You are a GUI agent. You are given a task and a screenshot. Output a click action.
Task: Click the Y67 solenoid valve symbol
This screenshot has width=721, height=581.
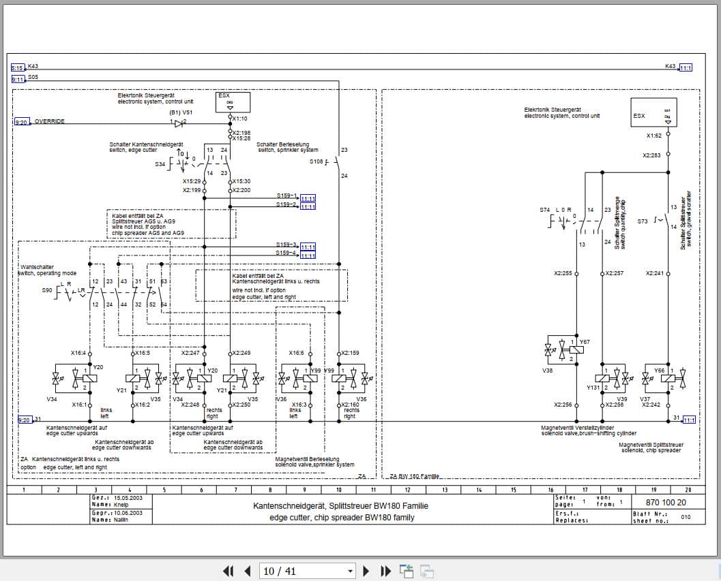point(577,349)
